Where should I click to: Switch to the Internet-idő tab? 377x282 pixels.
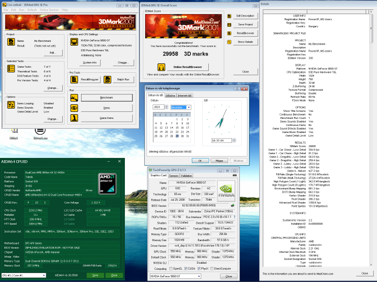point(184,96)
